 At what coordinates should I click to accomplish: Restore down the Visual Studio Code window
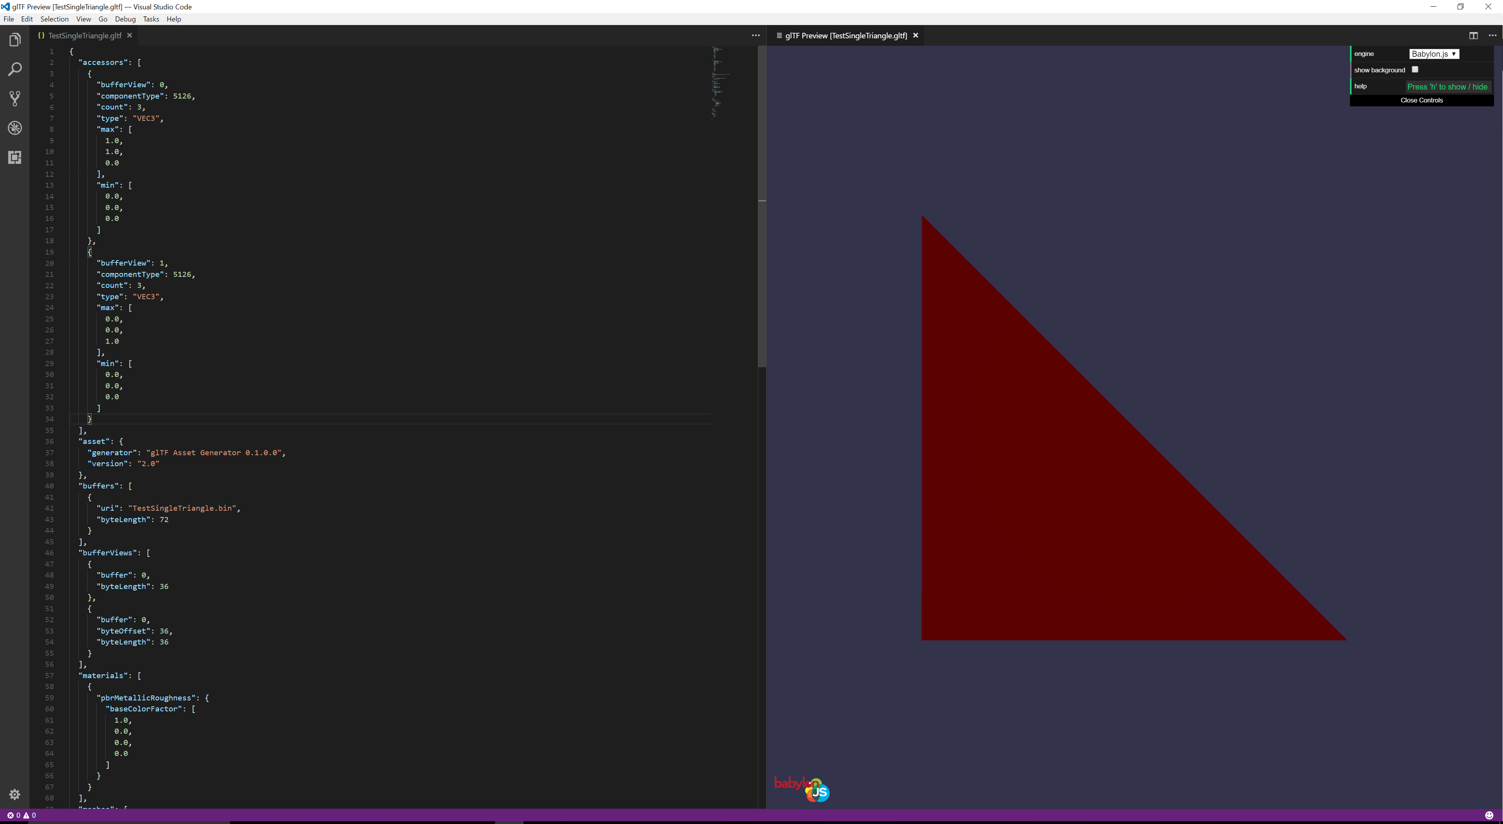pos(1460,6)
